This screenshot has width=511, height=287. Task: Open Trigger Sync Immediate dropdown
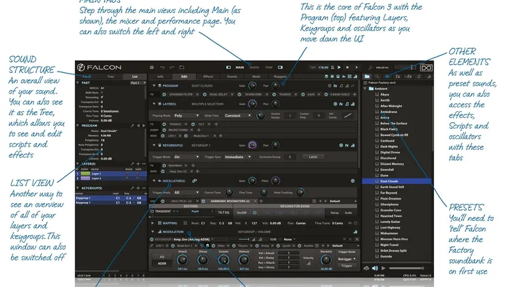(x=238, y=157)
